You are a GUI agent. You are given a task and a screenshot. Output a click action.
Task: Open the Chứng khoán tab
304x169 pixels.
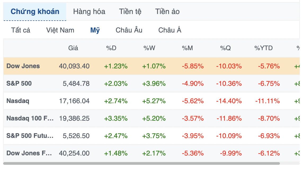click(x=35, y=12)
